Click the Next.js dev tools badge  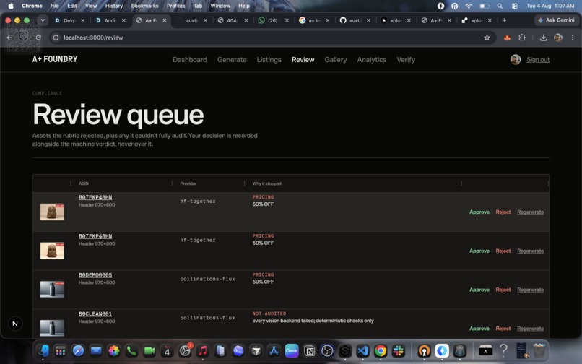click(x=15, y=324)
